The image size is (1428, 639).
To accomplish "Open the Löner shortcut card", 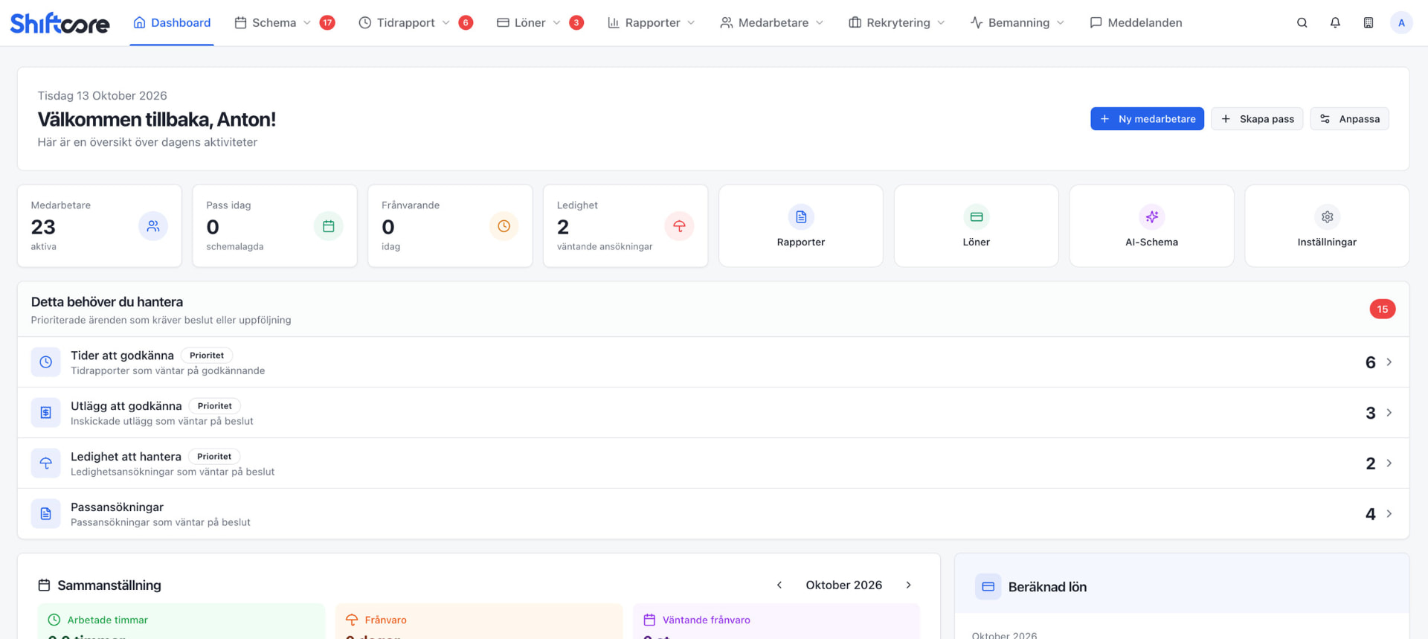I will 977,226.
